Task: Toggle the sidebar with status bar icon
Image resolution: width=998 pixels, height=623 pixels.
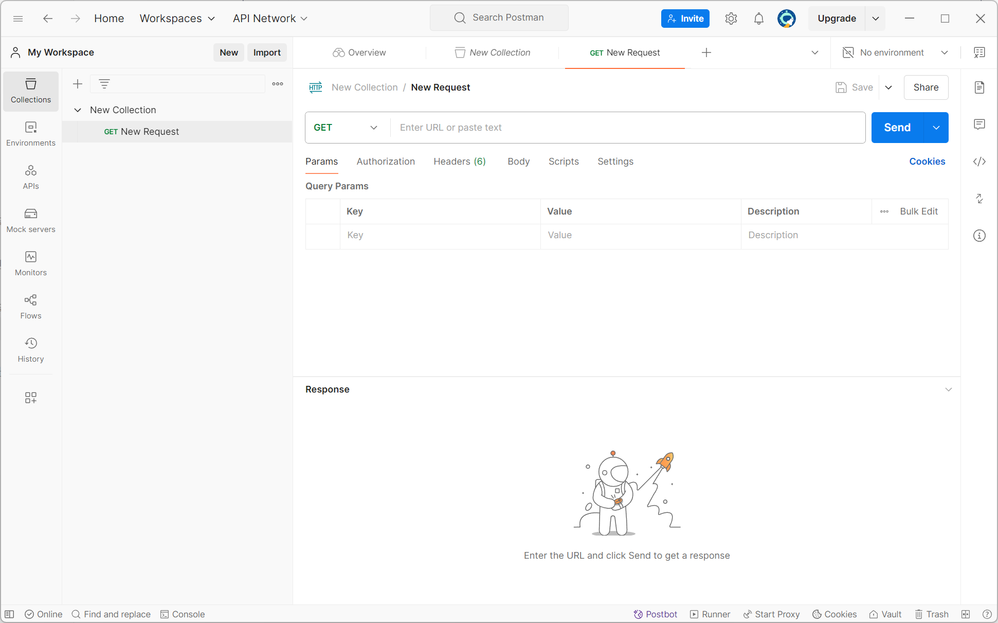Action: (x=9, y=614)
